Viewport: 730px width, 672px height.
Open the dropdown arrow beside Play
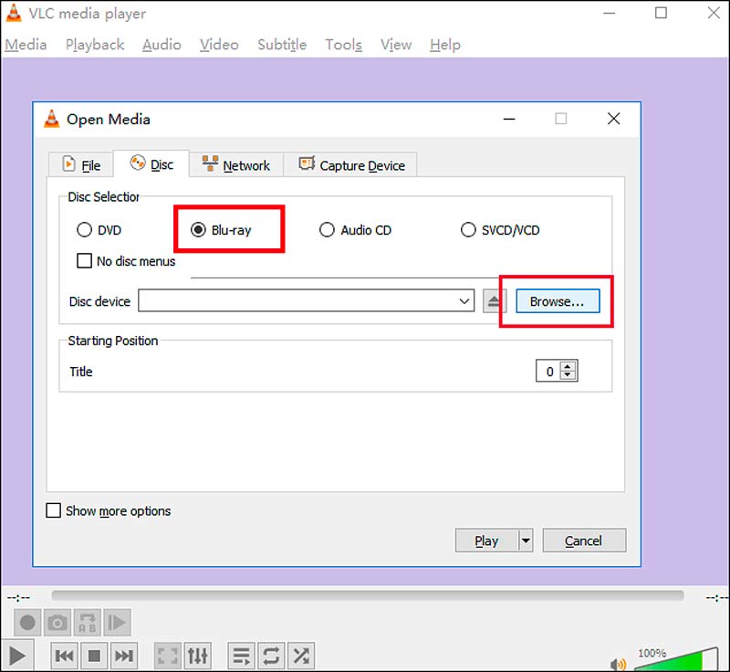[525, 541]
